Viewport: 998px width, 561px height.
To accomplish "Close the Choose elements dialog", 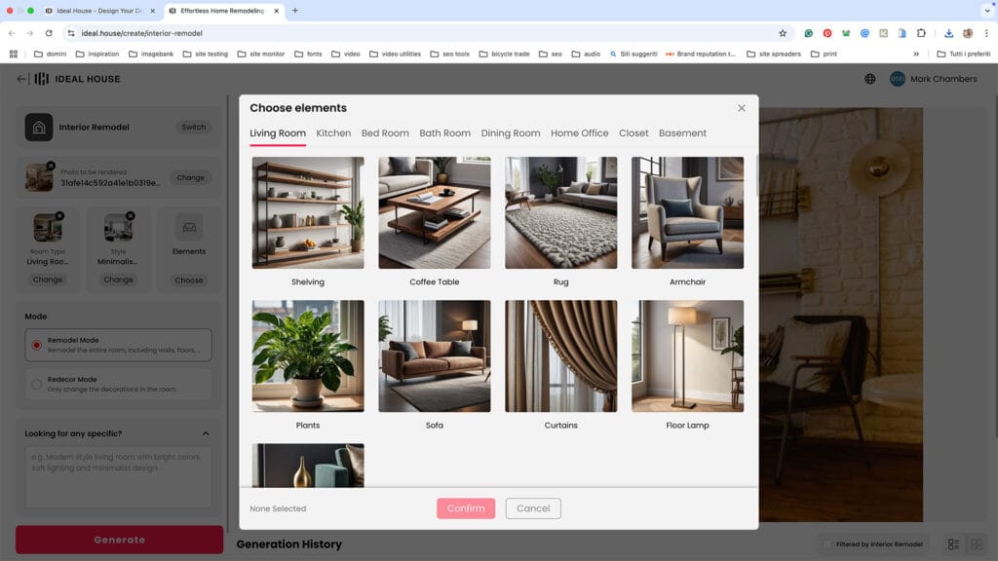I will click(742, 108).
